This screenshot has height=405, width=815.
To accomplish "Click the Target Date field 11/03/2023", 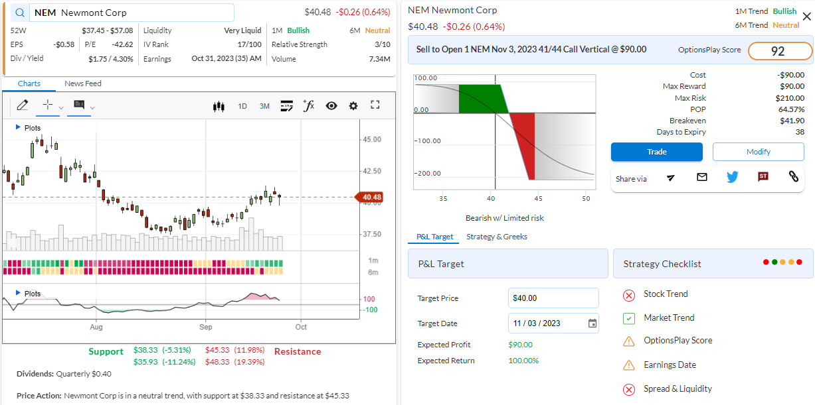I will [x=553, y=323].
